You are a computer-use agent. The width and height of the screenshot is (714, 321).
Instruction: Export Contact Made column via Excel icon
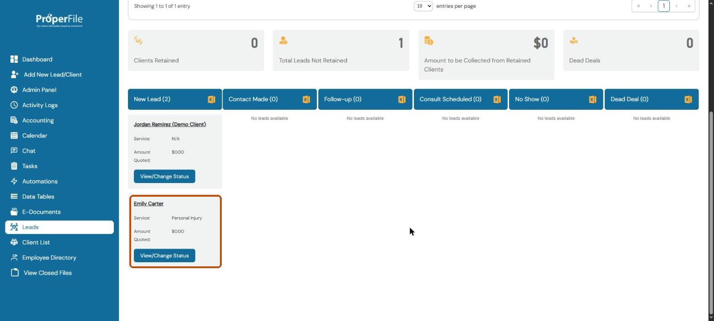tap(306, 99)
